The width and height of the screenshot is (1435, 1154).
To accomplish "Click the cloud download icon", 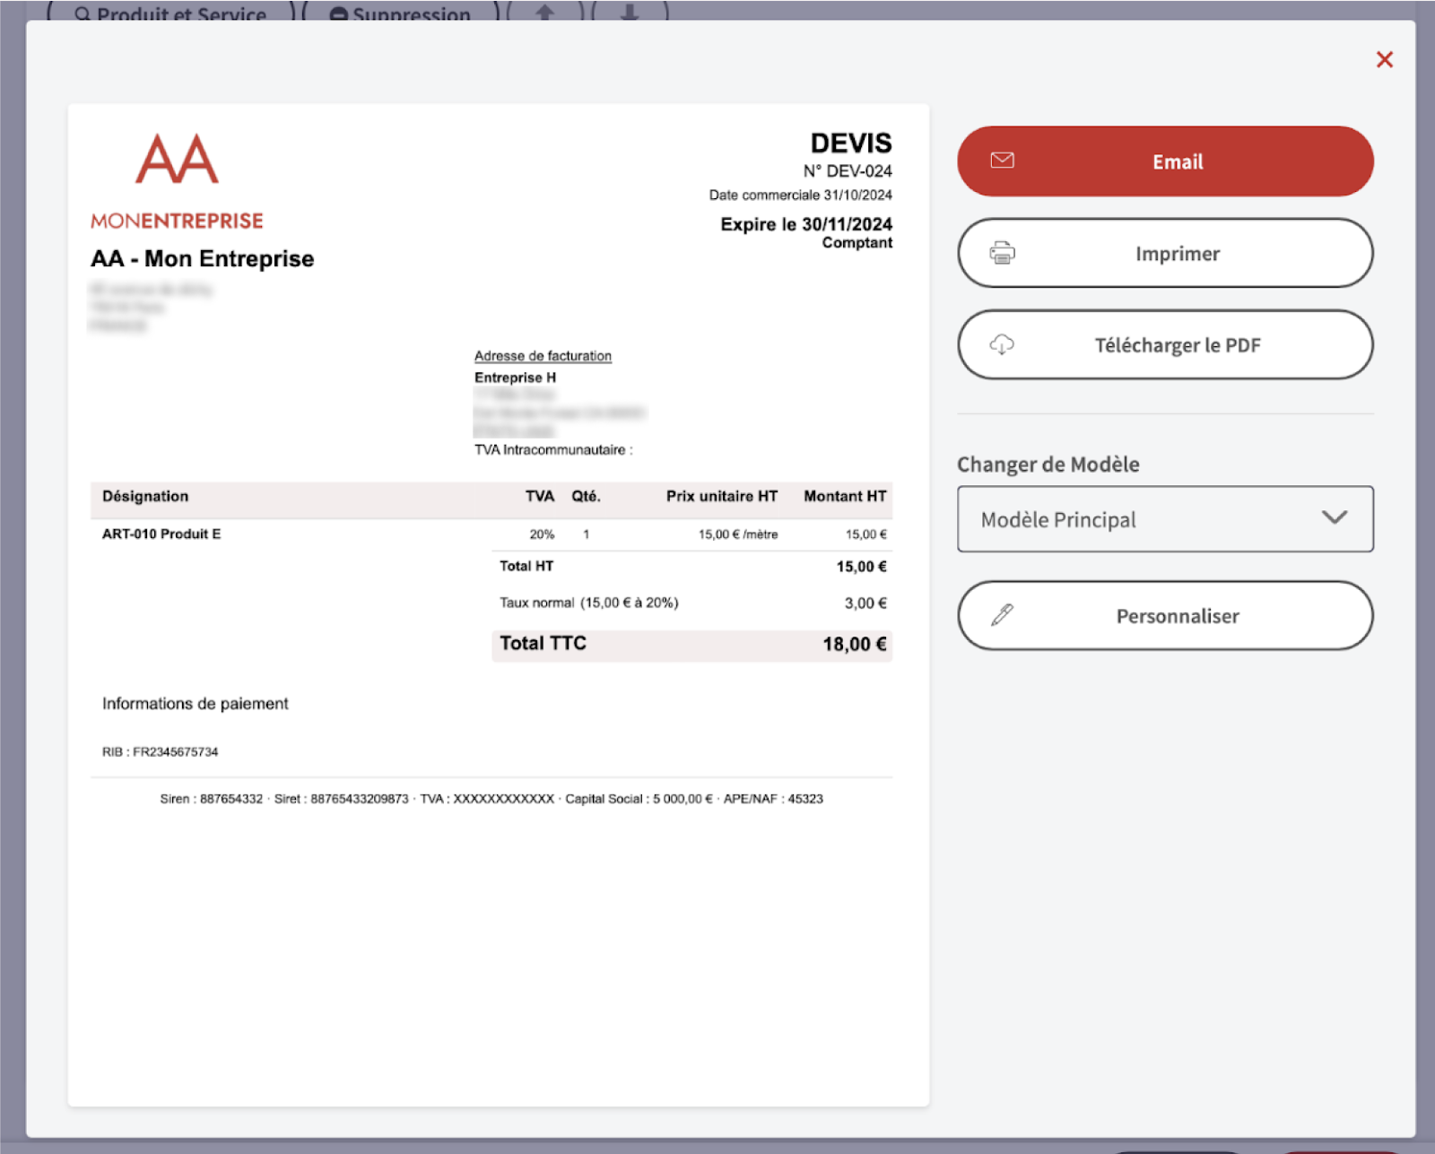I will [1002, 344].
